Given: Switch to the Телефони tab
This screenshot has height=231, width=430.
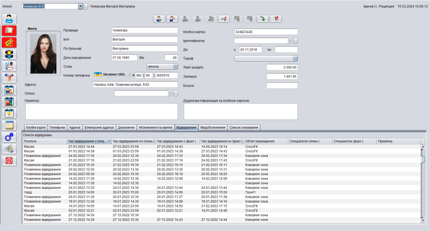Looking at the screenshot, I should click(57, 127).
